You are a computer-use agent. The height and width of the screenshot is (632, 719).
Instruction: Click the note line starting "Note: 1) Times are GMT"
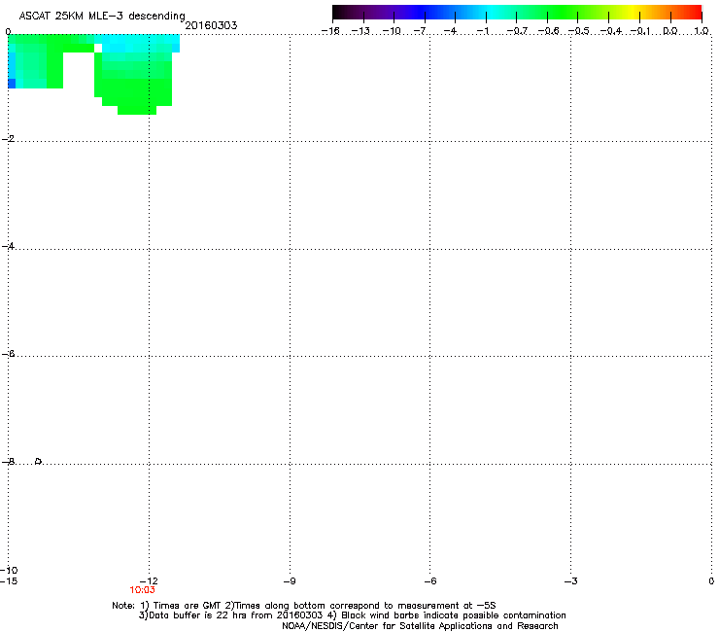click(x=304, y=606)
